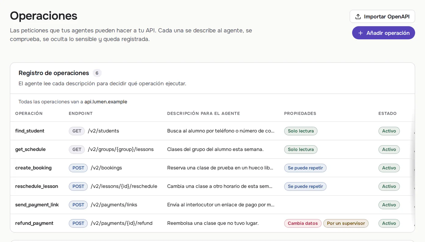Click the ENDPOINT column header

(x=81, y=113)
